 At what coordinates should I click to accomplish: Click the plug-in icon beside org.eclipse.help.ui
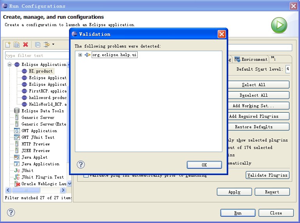[x=87, y=55]
